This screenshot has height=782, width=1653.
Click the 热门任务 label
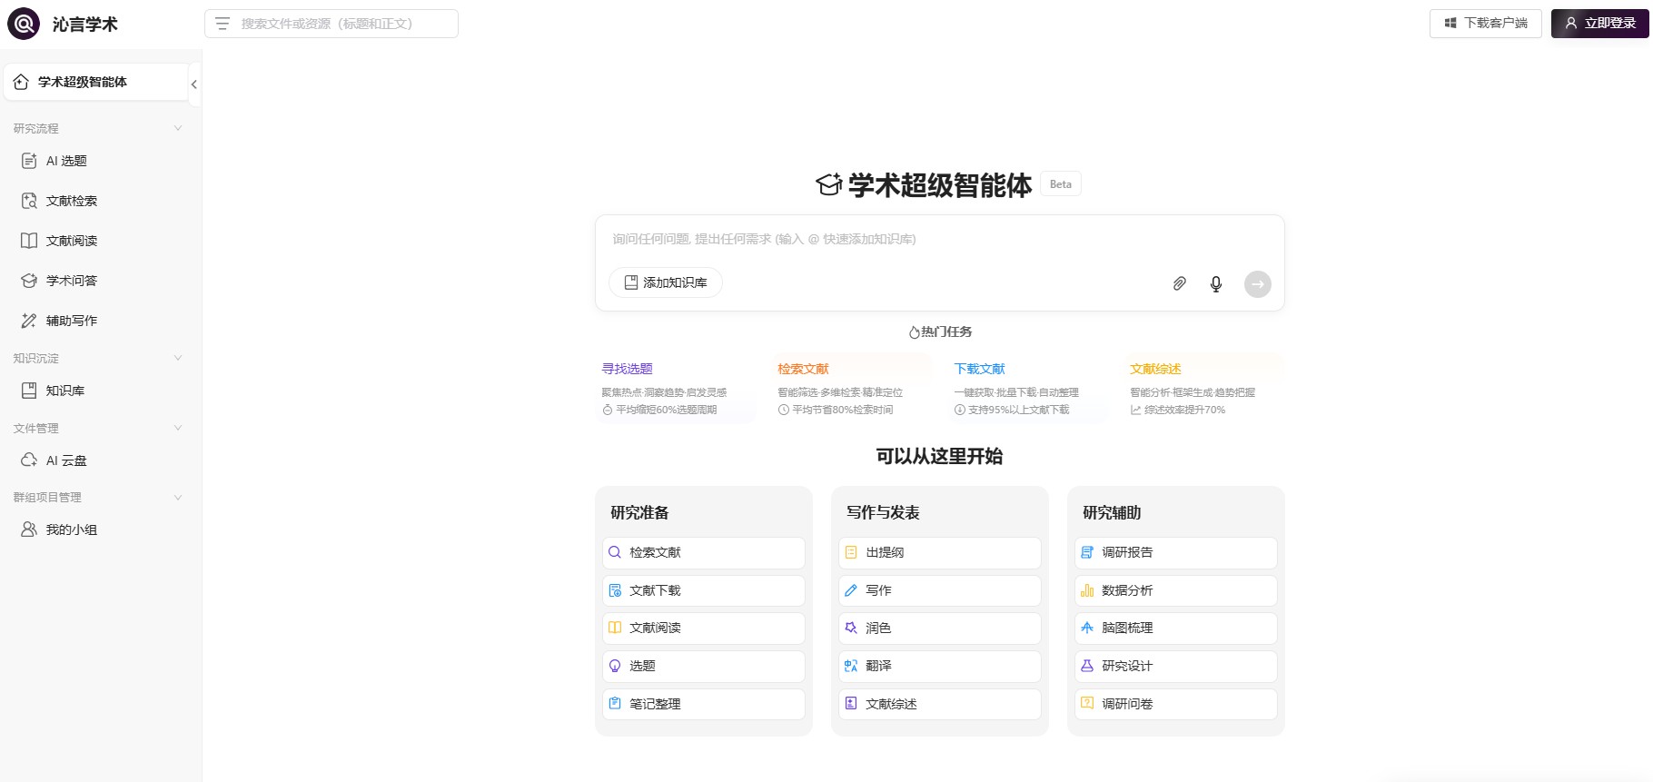coord(940,332)
